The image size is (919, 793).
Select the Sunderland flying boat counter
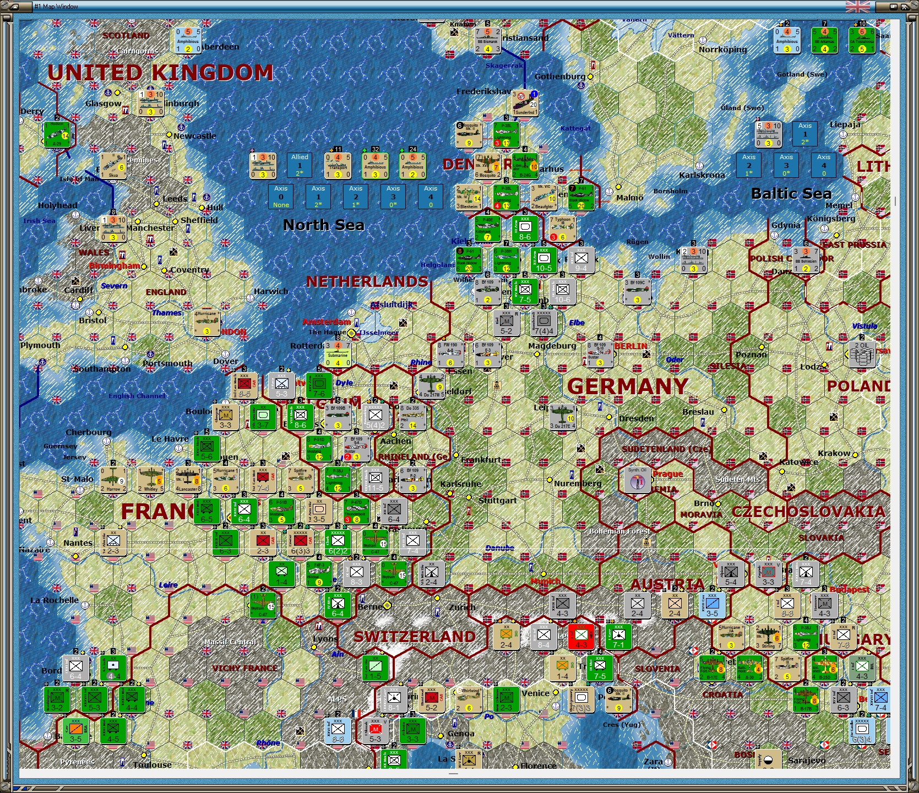[525, 103]
